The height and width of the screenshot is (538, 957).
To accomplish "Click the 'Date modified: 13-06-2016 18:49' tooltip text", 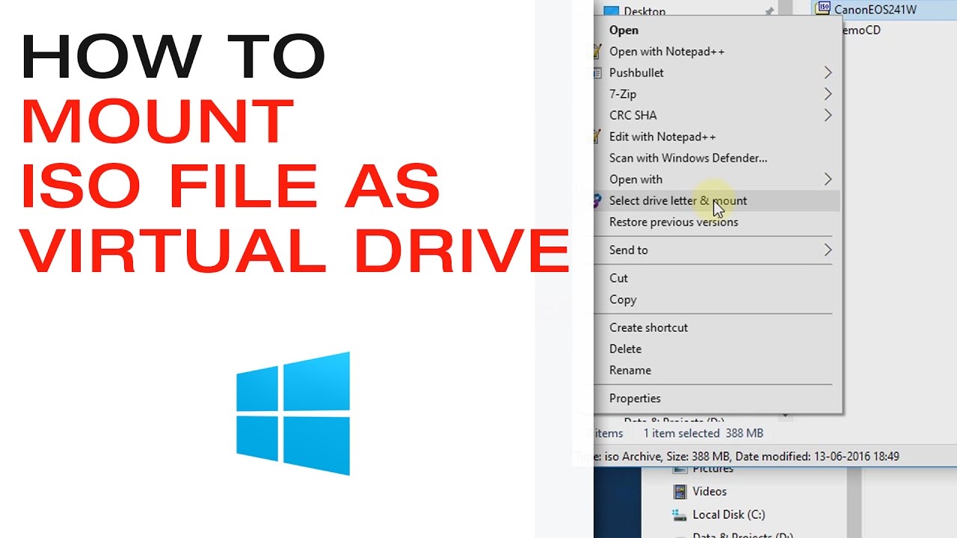I will (x=817, y=456).
